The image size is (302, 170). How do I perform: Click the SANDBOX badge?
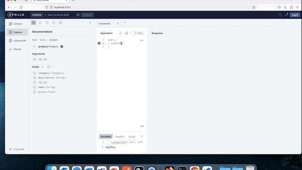[37, 15]
